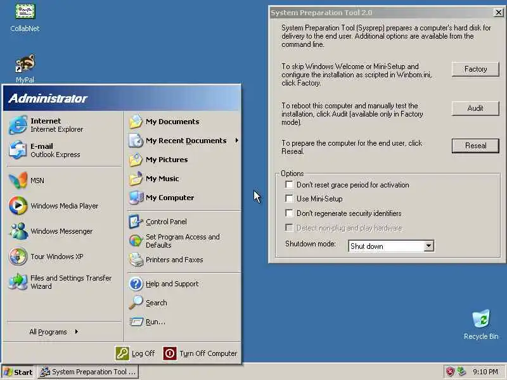Click the Factory button in Sysprep

coord(475,69)
